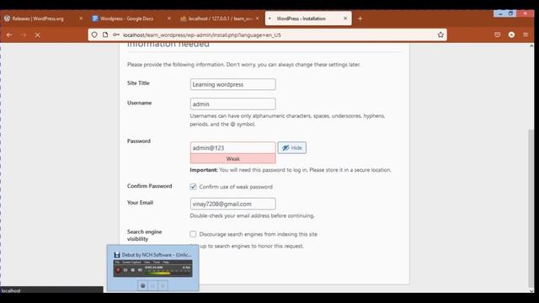The width and height of the screenshot is (539, 303).
Task: Stop page loading with the X button
Action: point(37,35)
